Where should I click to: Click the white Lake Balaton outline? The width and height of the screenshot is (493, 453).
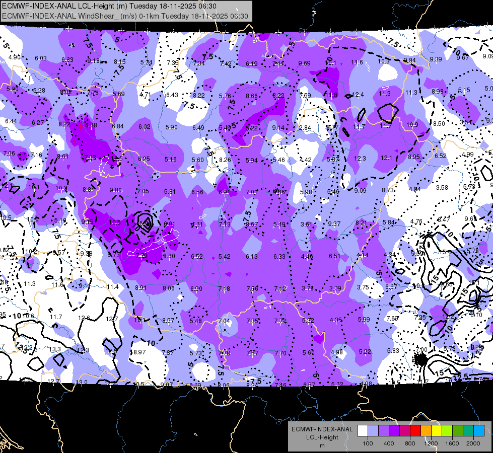154,243
